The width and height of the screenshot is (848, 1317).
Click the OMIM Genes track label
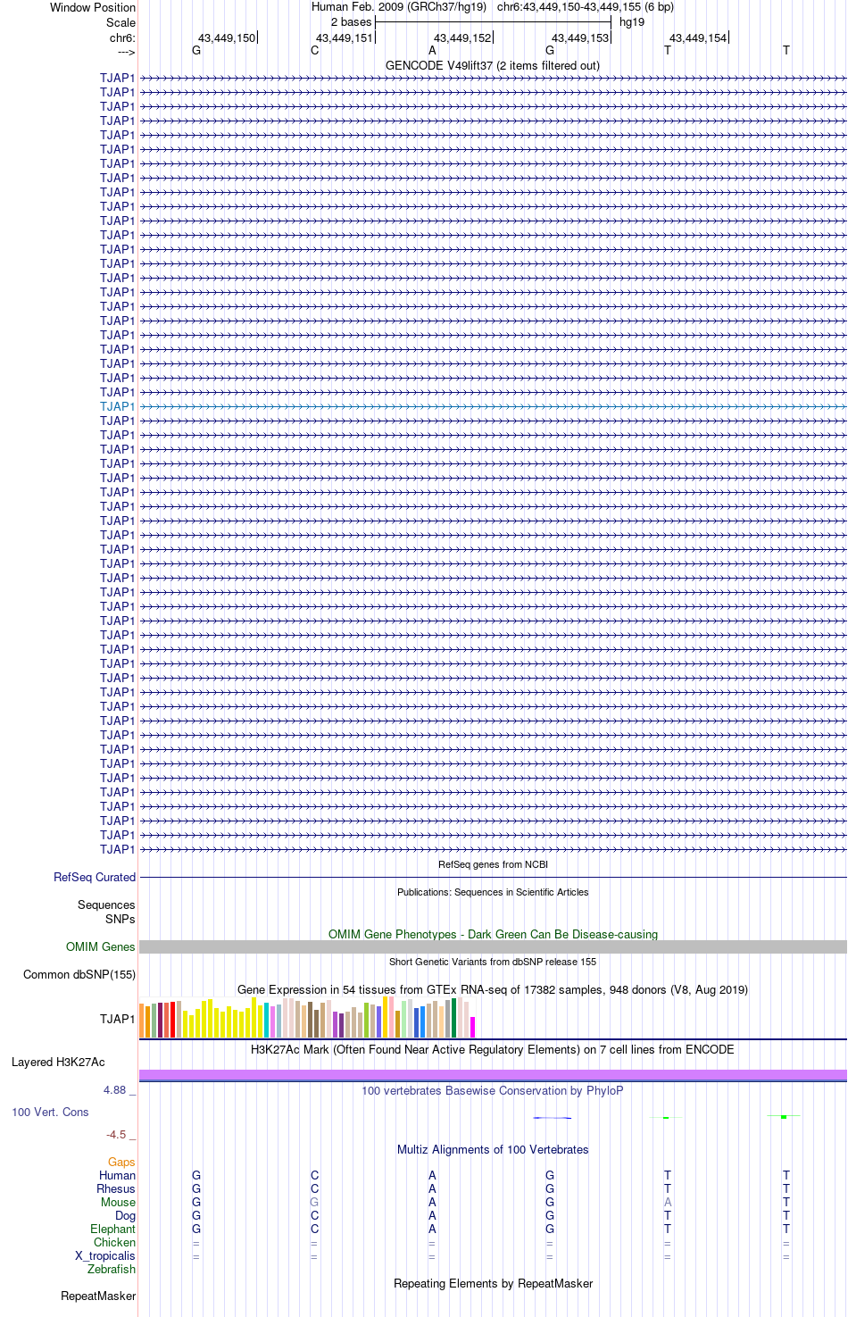101,947
